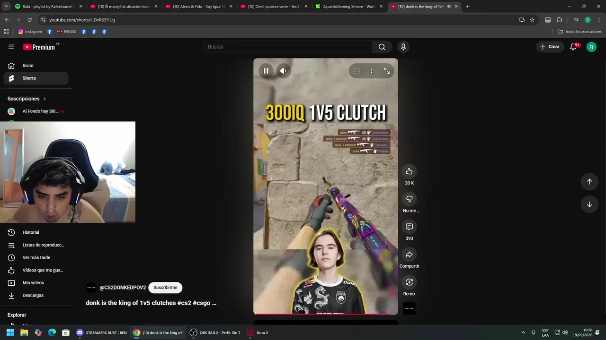Open Listas de reproducción
The image size is (606, 340).
36,245
